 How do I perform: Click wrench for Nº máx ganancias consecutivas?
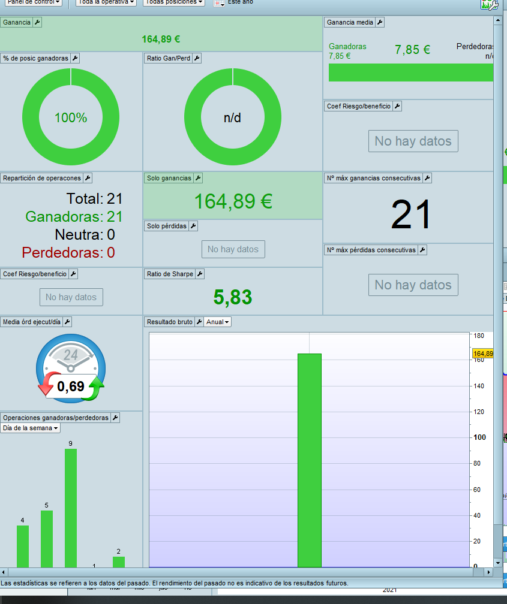427,178
